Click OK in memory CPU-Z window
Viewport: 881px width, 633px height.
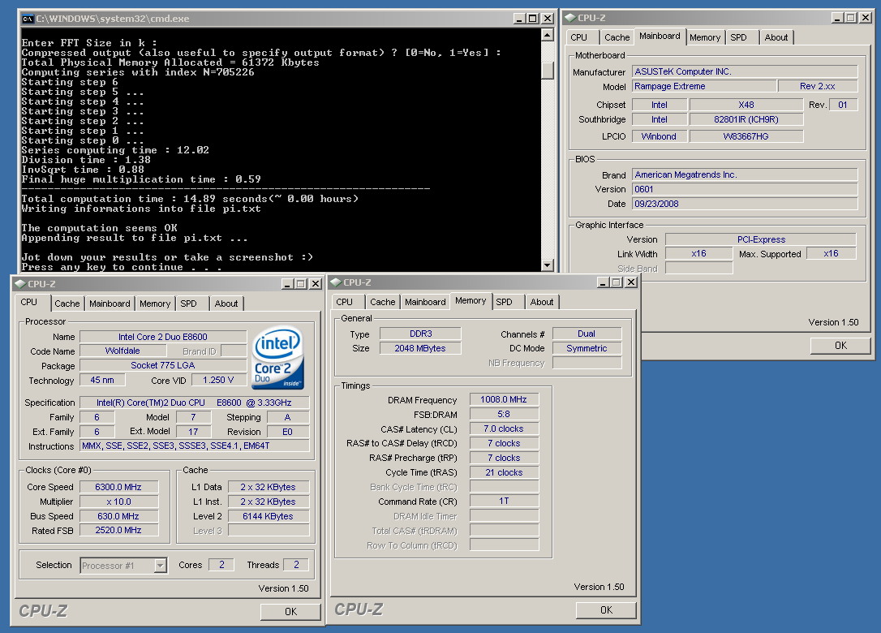(606, 610)
